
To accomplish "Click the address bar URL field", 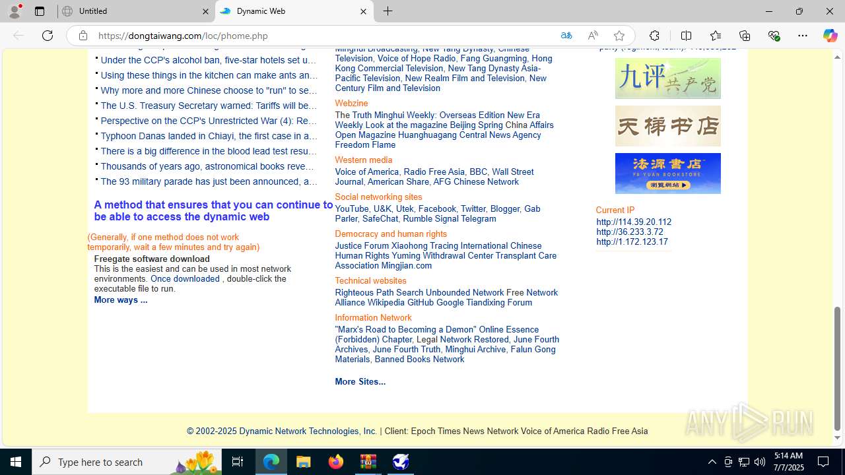I will click(x=323, y=36).
